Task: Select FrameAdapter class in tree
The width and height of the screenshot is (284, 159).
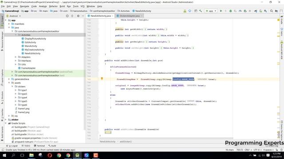Action: click(x=28, y=68)
